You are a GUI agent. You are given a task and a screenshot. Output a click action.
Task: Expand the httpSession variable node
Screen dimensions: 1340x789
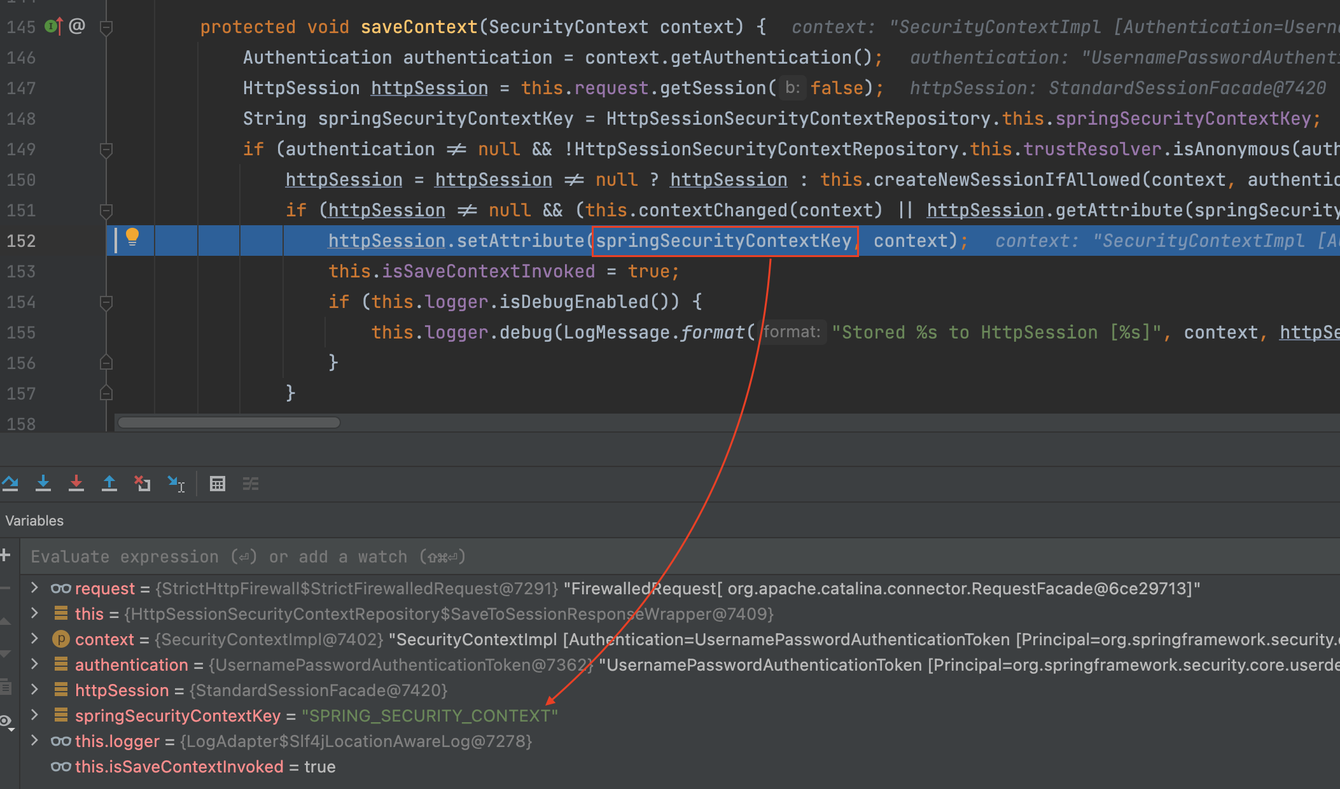tap(35, 690)
